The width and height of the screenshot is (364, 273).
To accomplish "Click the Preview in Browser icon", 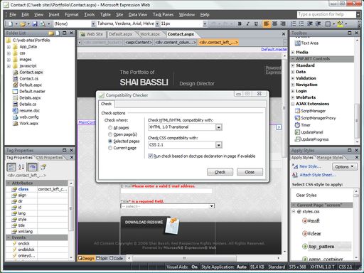I will 43,23.
